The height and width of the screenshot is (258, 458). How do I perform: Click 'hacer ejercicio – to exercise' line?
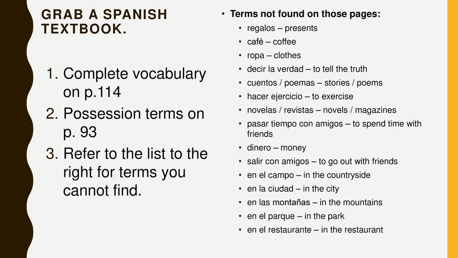tap(300, 96)
